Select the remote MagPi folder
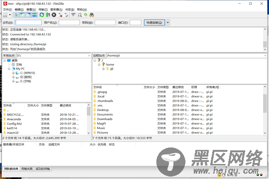269x179 pixels. 101,123
